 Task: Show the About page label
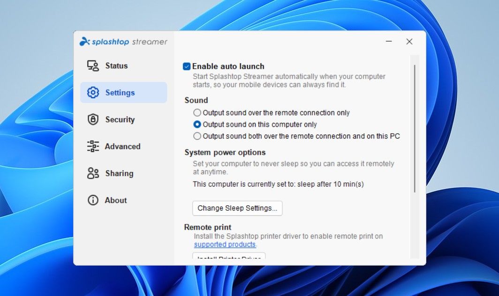pos(116,200)
